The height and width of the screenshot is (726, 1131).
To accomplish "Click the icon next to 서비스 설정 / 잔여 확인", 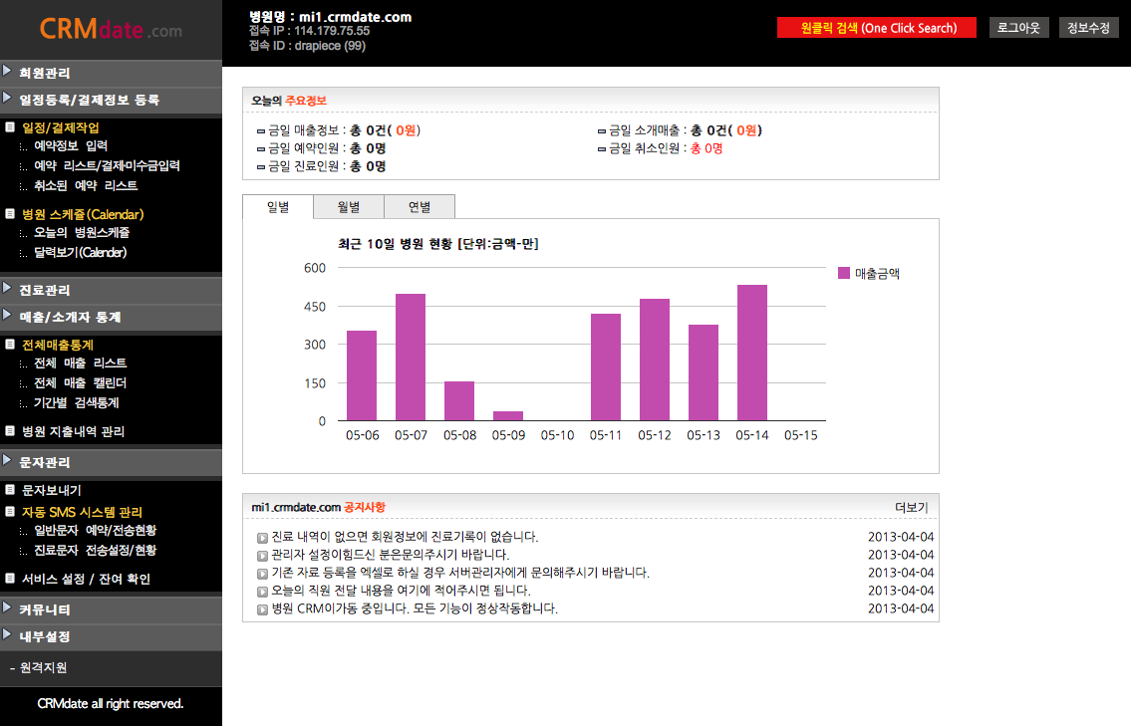I will 10,579.
